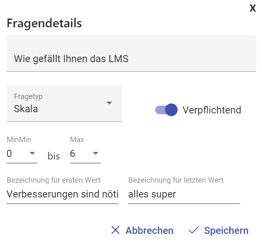Click the 'bis' text between Min and Max
262x243 pixels.
tap(54, 156)
